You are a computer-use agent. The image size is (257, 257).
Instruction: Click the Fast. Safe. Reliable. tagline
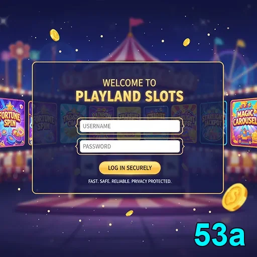click(x=130, y=181)
